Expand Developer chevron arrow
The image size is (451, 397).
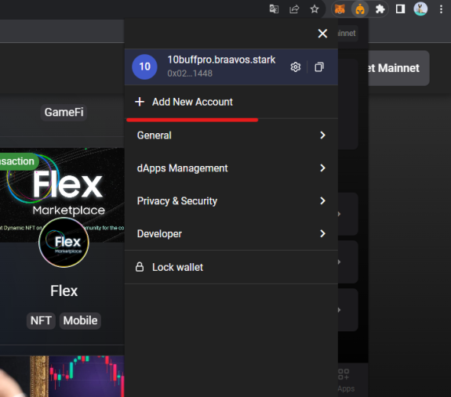322,233
